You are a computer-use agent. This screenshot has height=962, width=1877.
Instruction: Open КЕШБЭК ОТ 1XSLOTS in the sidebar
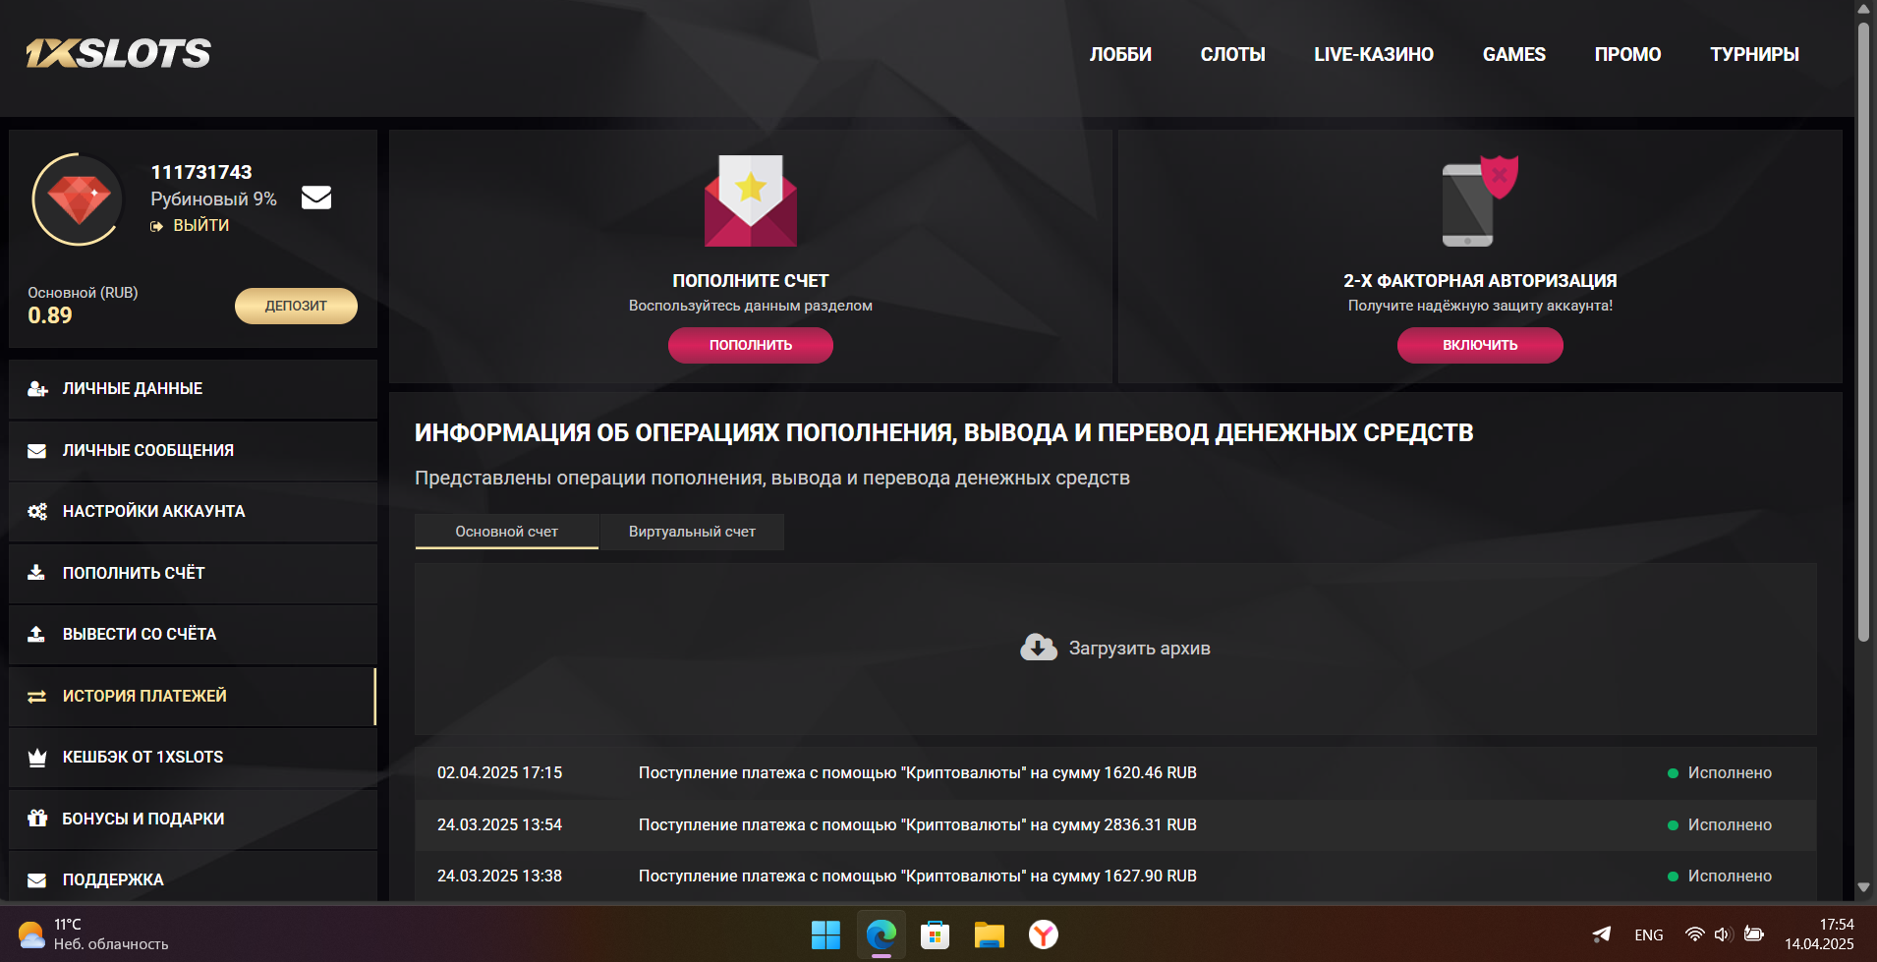[x=193, y=758]
